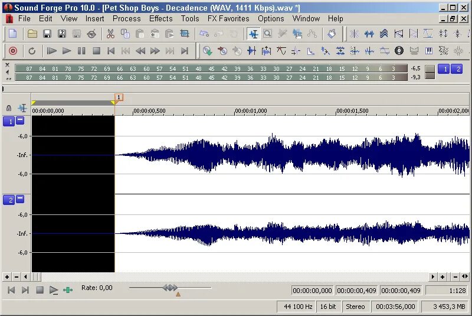The width and height of the screenshot is (472, 316).
Task: Create a new audio file
Action: pos(12,34)
